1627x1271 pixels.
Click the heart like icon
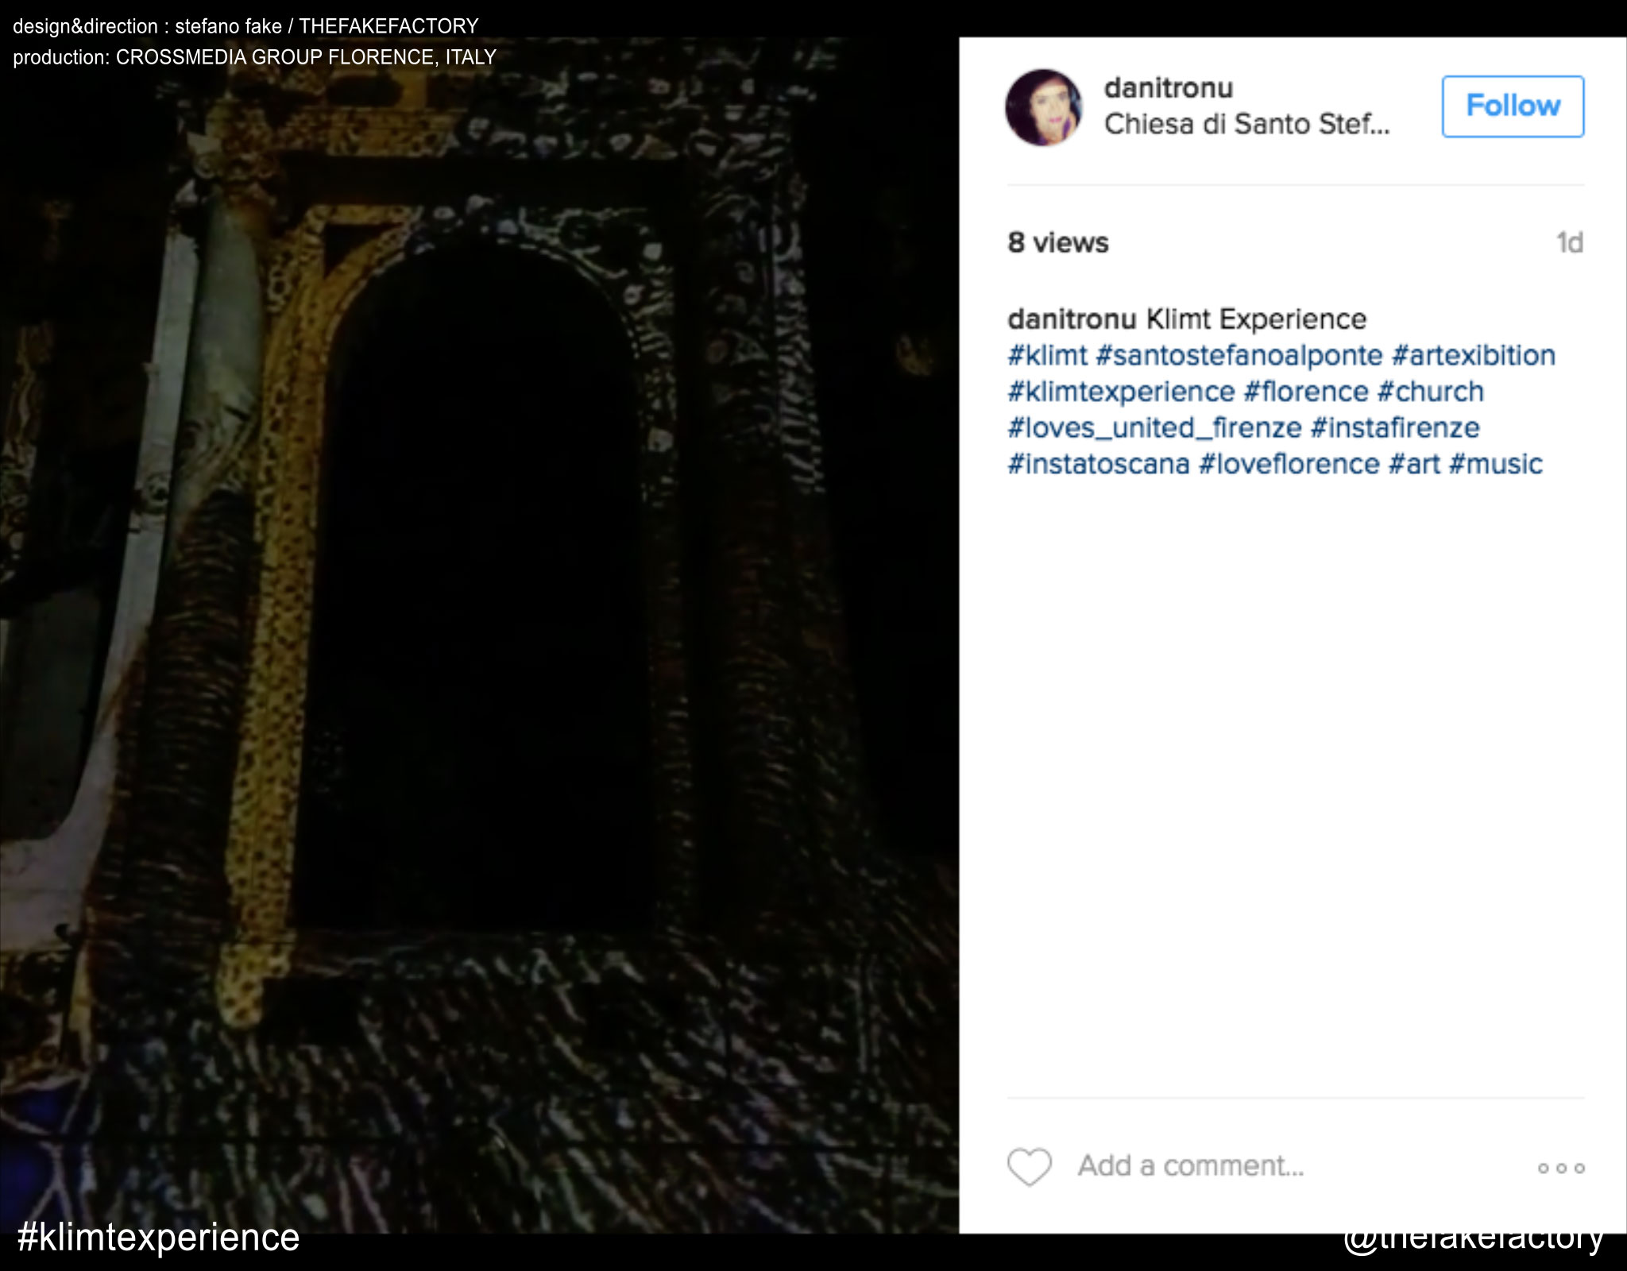click(1029, 1167)
